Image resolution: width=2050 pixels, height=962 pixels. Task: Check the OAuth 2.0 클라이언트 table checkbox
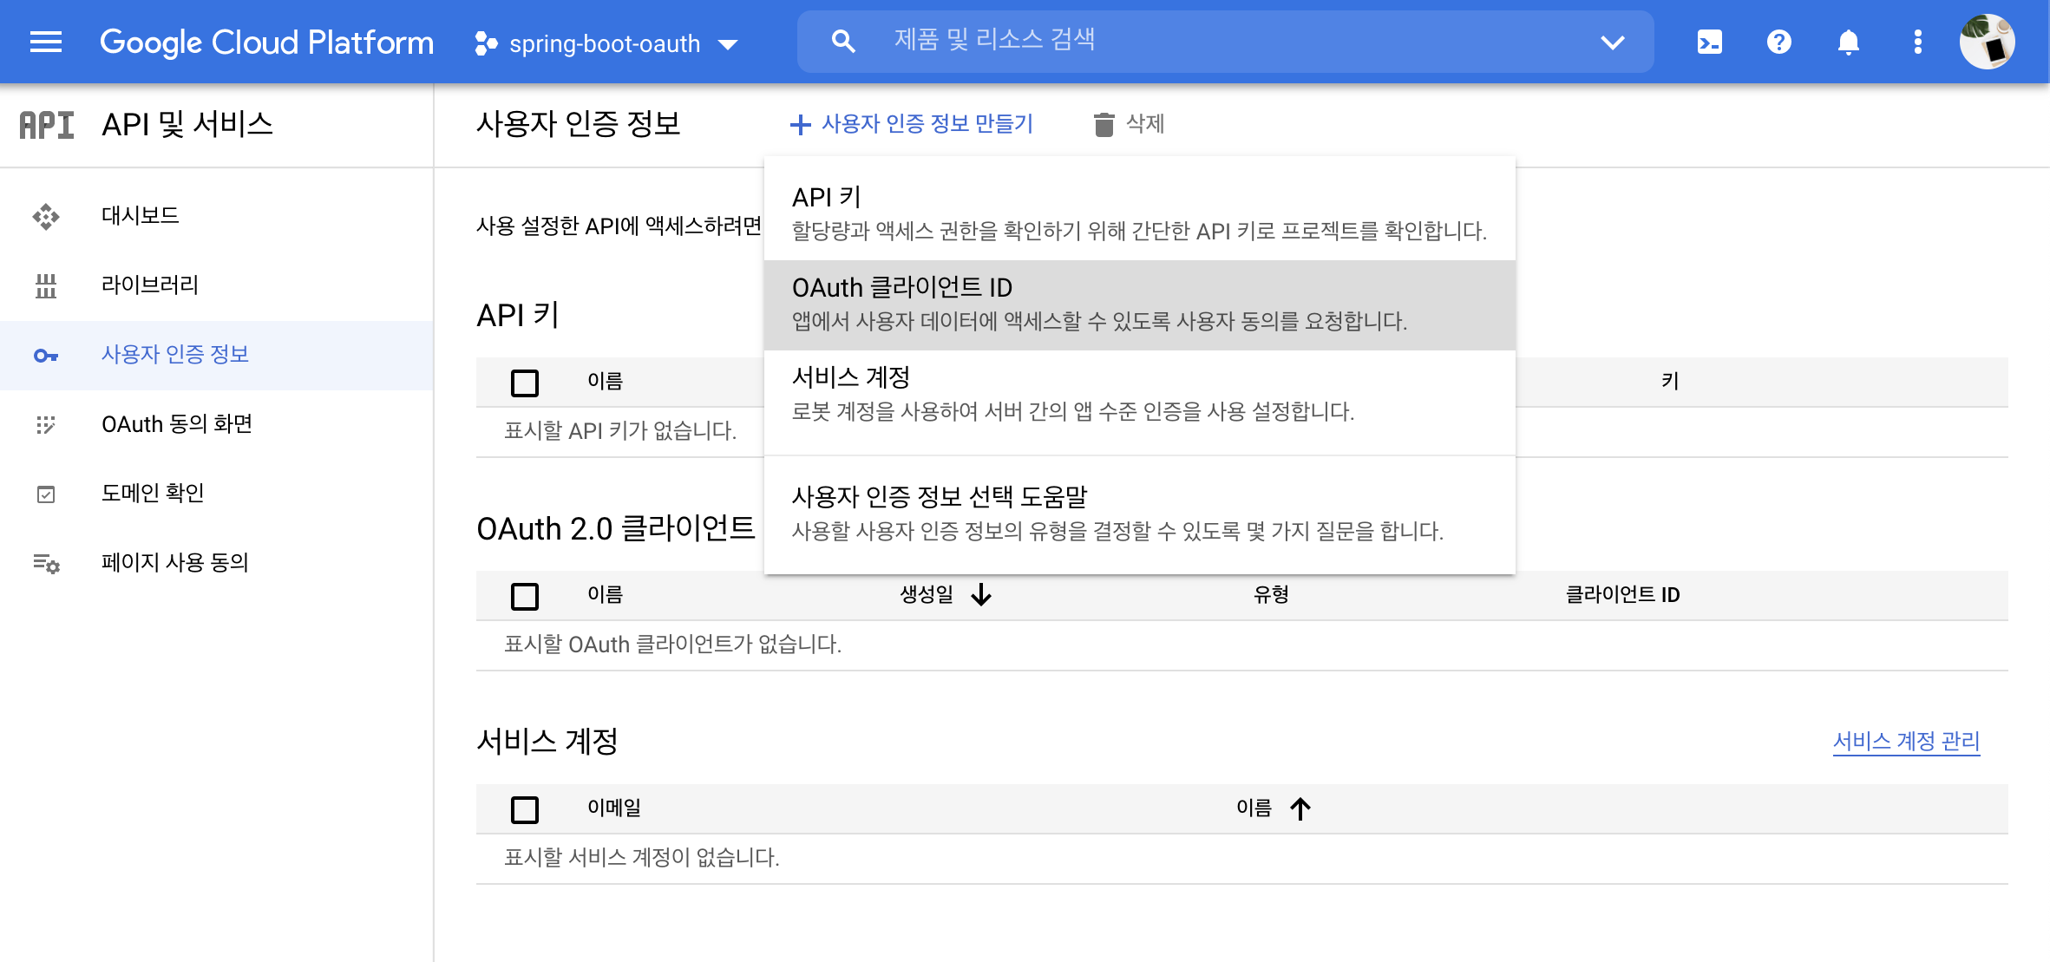(x=524, y=596)
